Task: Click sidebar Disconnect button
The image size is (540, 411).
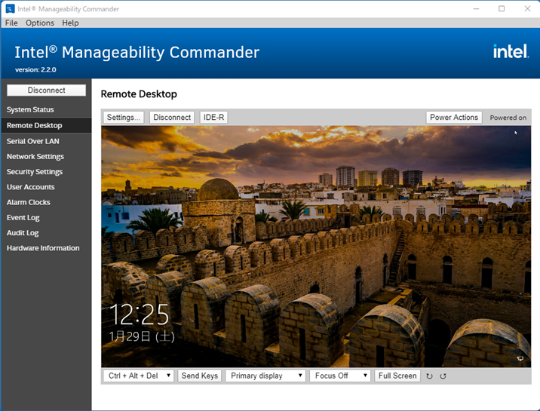Action: coord(46,90)
